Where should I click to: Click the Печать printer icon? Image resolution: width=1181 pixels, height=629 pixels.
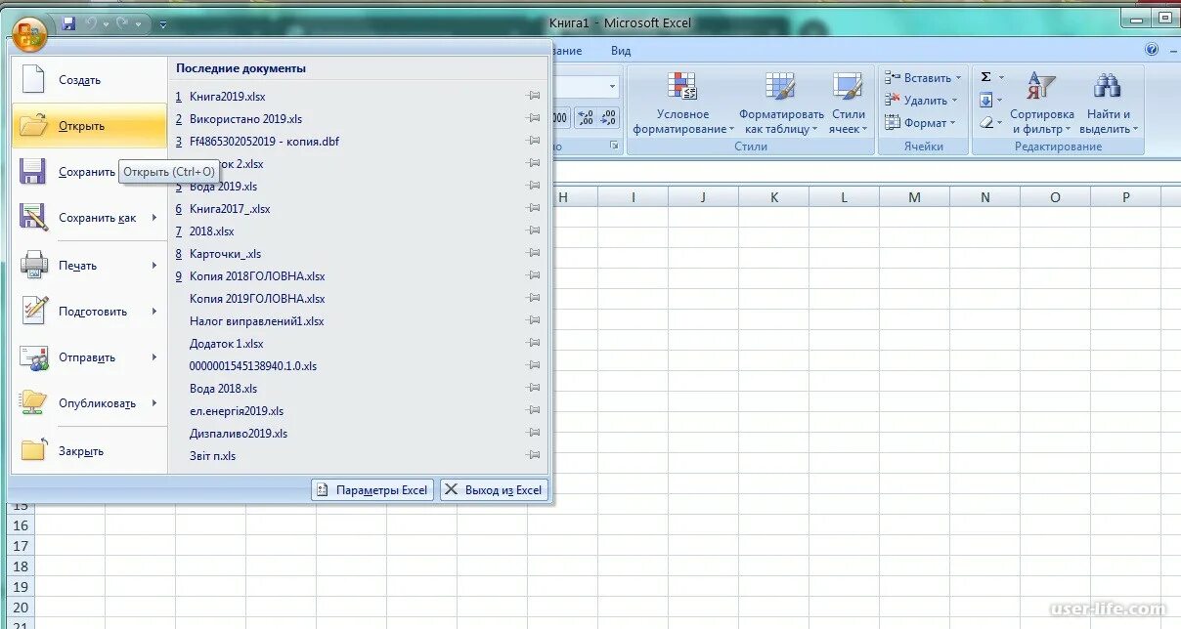click(x=33, y=265)
